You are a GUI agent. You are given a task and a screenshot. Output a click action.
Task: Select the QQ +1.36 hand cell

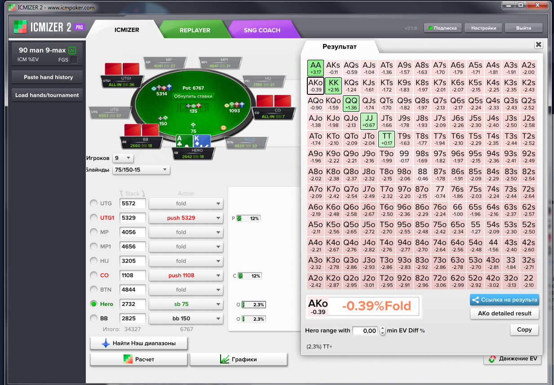coord(351,103)
